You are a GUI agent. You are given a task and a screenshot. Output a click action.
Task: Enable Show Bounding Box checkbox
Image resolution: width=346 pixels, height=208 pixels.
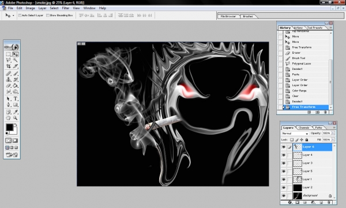(48, 15)
